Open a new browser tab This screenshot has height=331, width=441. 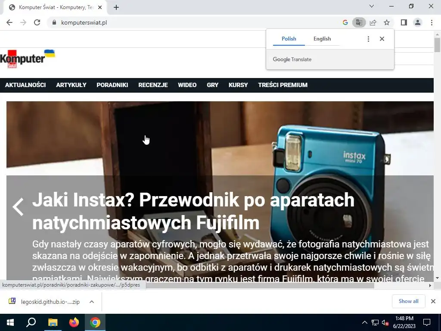click(116, 8)
